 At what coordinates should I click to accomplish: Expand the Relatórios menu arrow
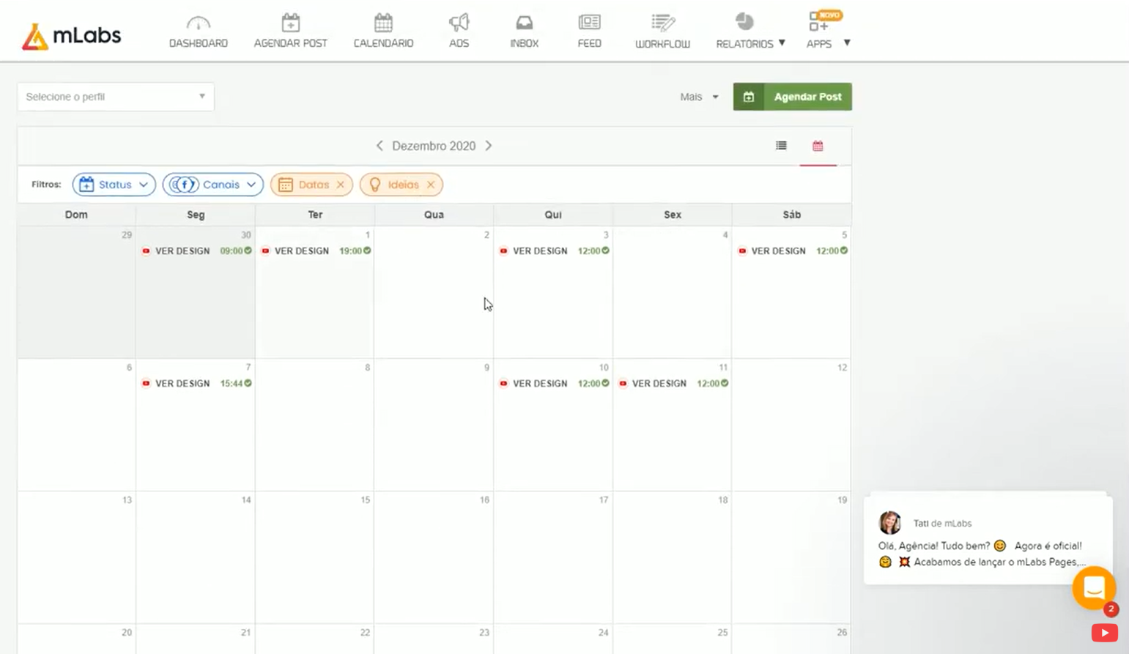coord(782,42)
